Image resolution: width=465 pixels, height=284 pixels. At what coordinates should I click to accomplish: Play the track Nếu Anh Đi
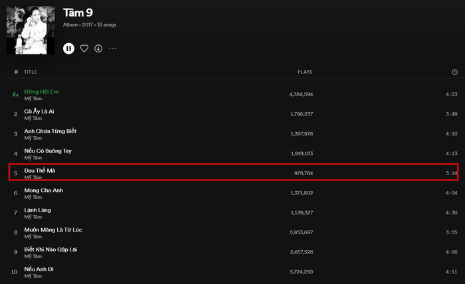pos(39,269)
